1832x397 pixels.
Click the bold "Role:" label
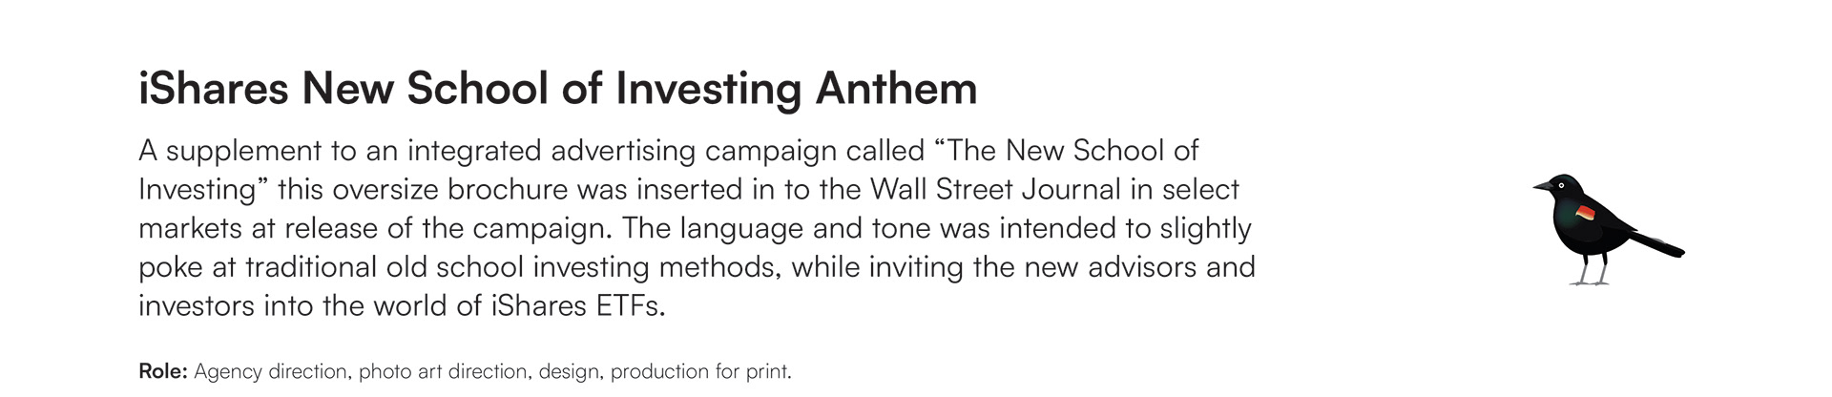[x=163, y=371]
